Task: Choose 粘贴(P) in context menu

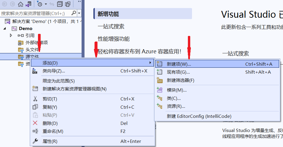Action: tap(92, 115)
